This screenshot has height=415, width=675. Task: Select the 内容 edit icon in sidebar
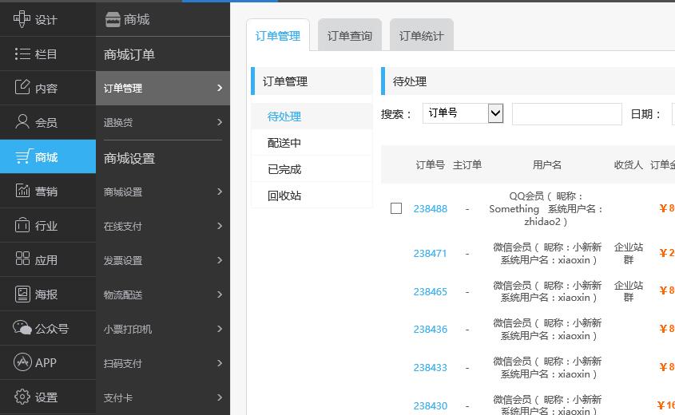(22, 88)
